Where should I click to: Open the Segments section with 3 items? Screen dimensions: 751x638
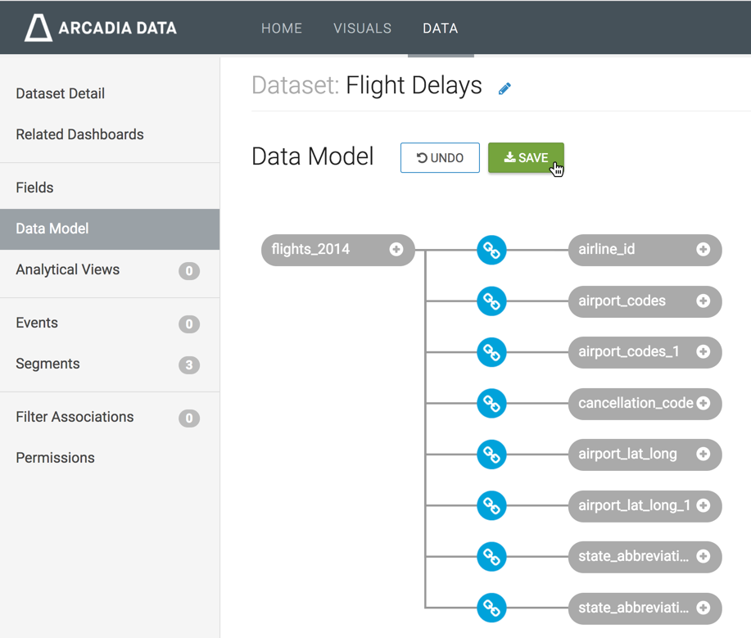48,364
